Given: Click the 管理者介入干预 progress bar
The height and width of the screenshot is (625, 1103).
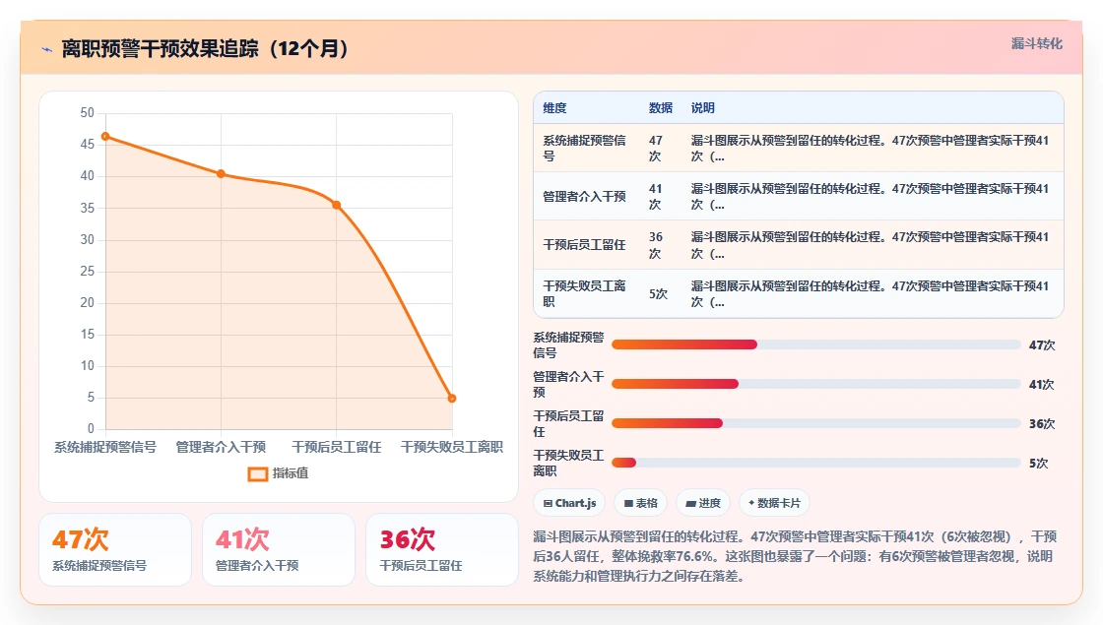Looking at the screenshot, I should click(x=816, y=384).
